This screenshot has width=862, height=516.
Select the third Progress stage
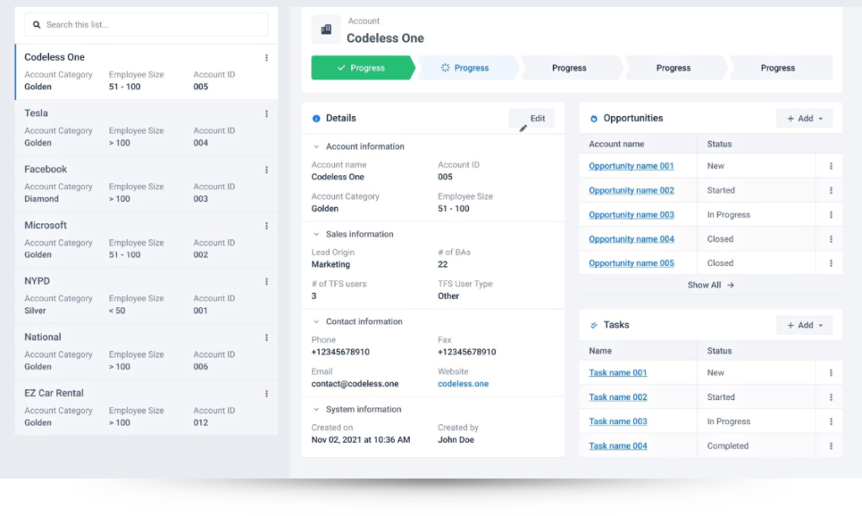click(571, 67)
